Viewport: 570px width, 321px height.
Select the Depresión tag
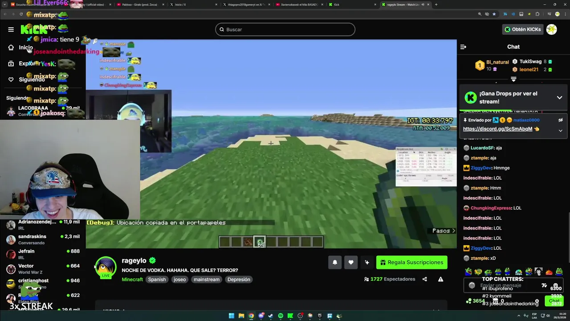(239, 280)
